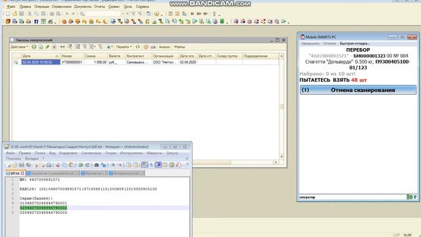Open Быстрая отладка menu in Mobile SMARTS
The width and height of the screenshot is (421, 237).
[x=355, y=43]
